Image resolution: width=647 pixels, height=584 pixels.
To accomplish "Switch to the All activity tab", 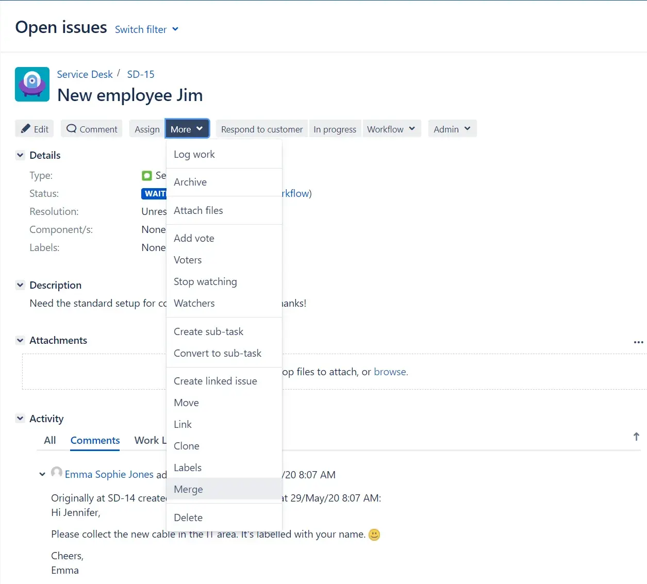I will pyautogui.click(x=50, y=440).
